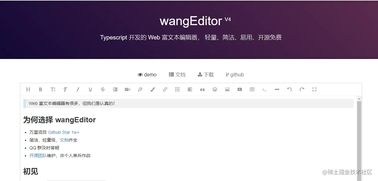Screen dimensions: 378x181
Task: Open the text alignment menu
Action: click(190, 89)
